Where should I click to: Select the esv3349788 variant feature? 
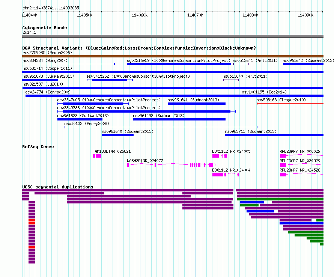(x=147, y=111)
